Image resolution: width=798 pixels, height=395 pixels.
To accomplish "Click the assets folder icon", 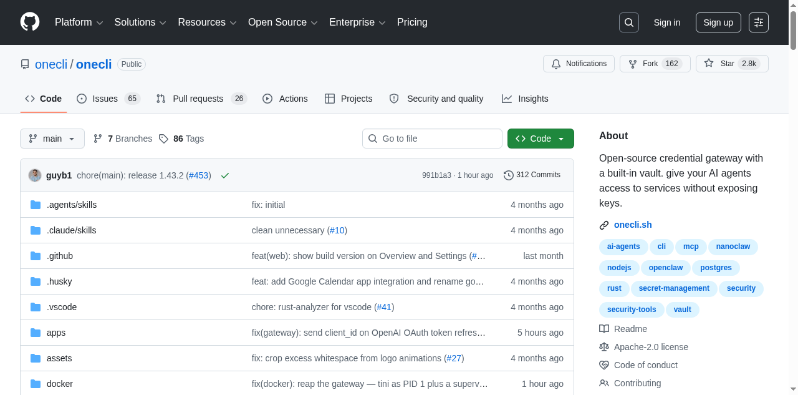I will pyautogui.click(x=36, y=358).
